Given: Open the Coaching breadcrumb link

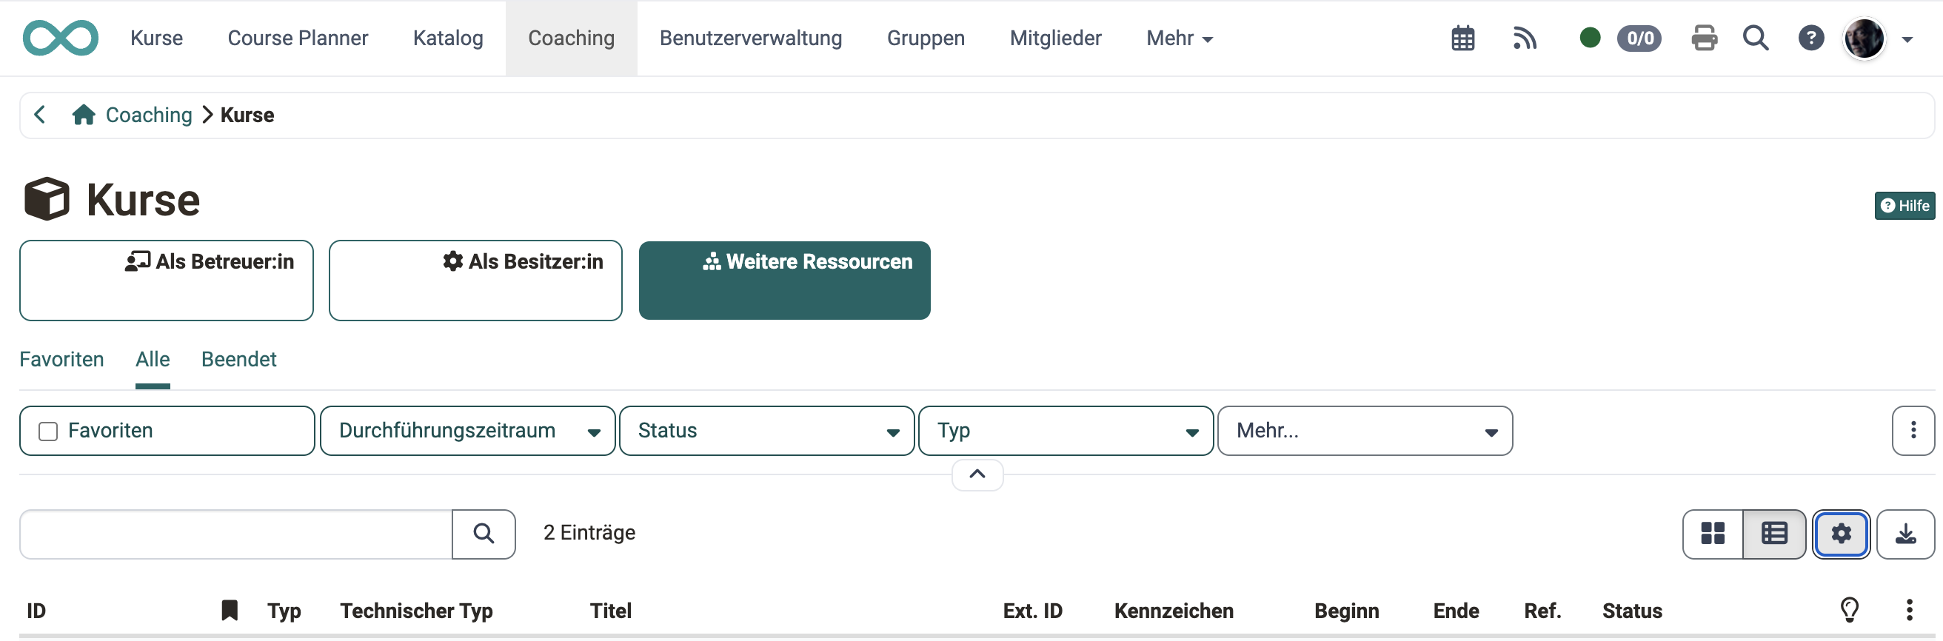Looking at the screenshot, I should (149, 115).
